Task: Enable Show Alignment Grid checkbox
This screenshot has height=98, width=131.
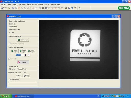Action: [x=10, y=43]
